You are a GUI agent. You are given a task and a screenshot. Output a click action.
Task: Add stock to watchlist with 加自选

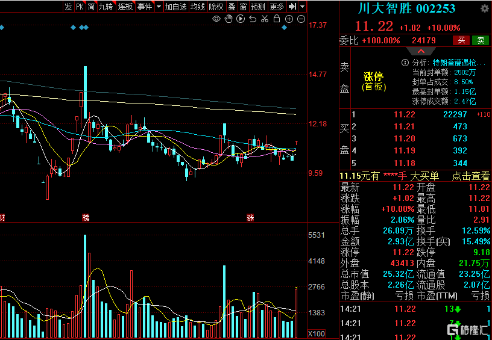(x=175, y=7)
